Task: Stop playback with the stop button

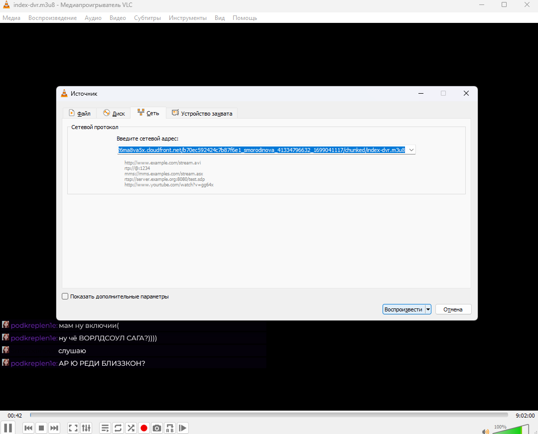Action: click(x=41, y=428)
